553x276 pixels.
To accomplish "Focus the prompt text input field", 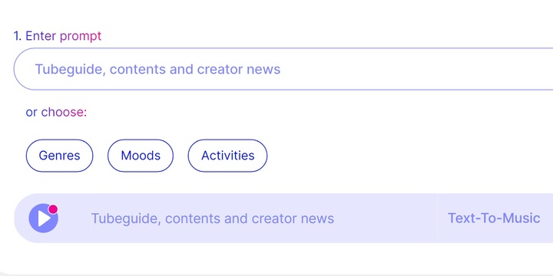I will (x=283, y=69).
